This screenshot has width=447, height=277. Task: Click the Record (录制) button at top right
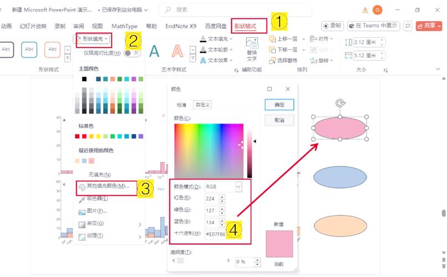pos(332,26)
